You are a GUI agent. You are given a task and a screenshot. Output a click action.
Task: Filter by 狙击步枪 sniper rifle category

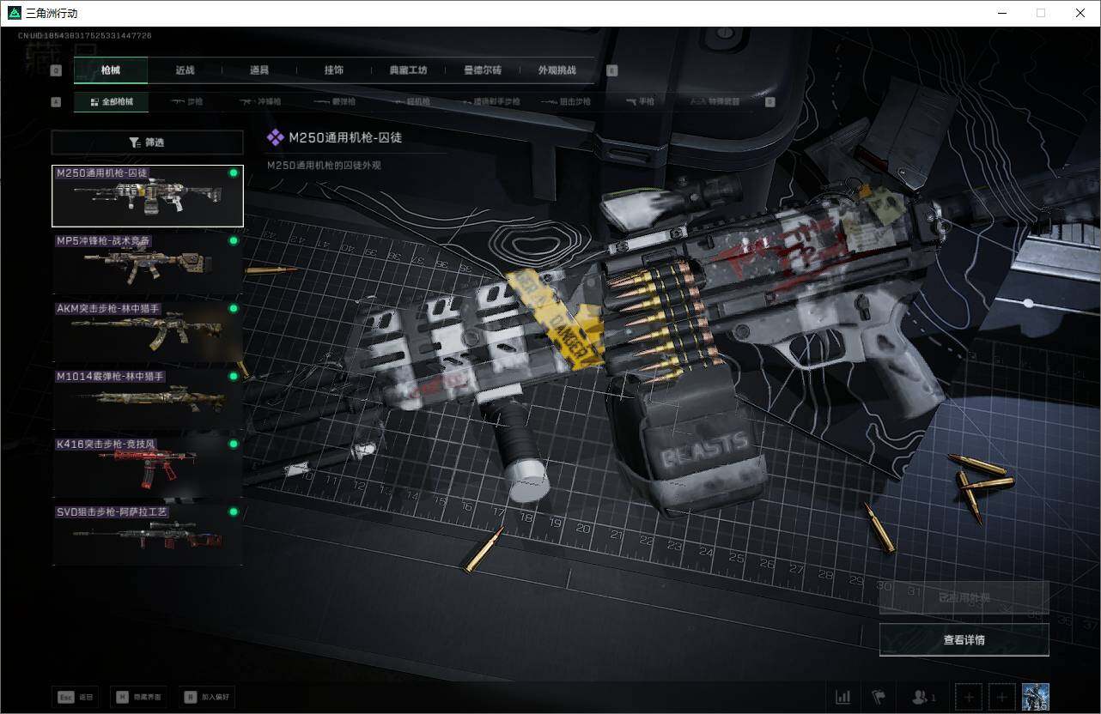(x=568, y=101)
